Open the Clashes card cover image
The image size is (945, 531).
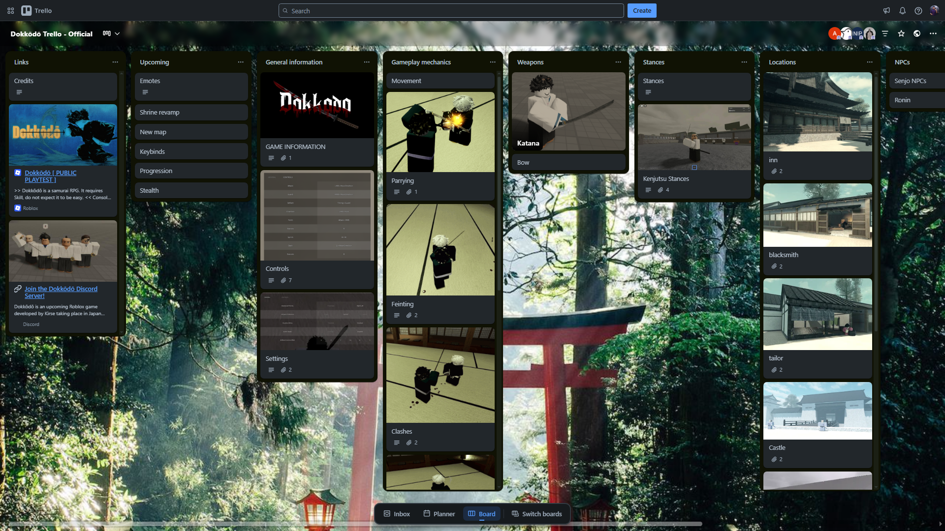click(x=440, y=375)
